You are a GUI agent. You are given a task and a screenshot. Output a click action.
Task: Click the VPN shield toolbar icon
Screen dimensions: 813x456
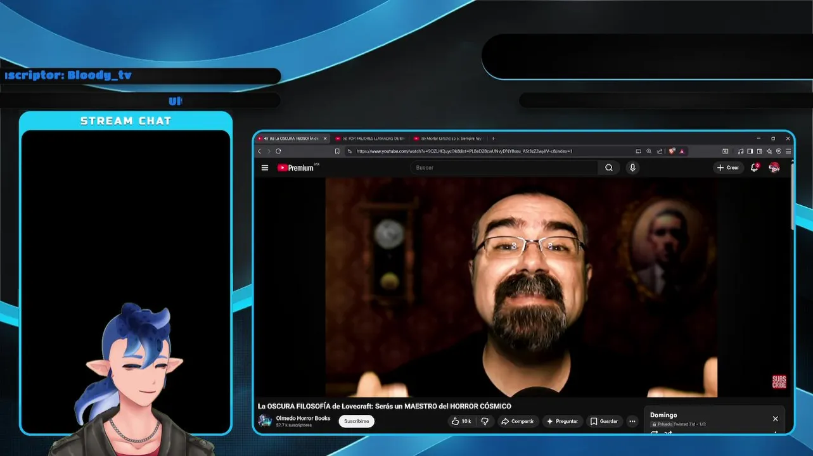point(779,151)
